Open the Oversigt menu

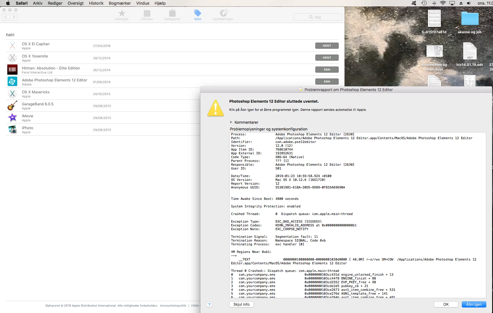(76, 3)
